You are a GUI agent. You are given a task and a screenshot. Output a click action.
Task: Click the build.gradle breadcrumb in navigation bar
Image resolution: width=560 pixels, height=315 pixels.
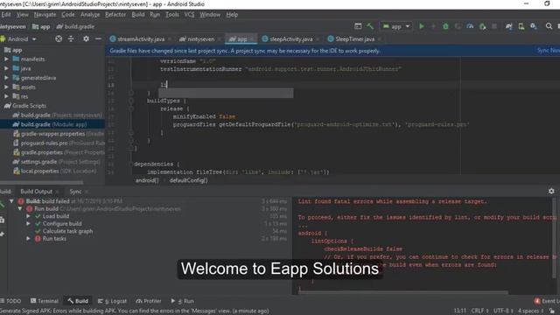click(76, 26)
